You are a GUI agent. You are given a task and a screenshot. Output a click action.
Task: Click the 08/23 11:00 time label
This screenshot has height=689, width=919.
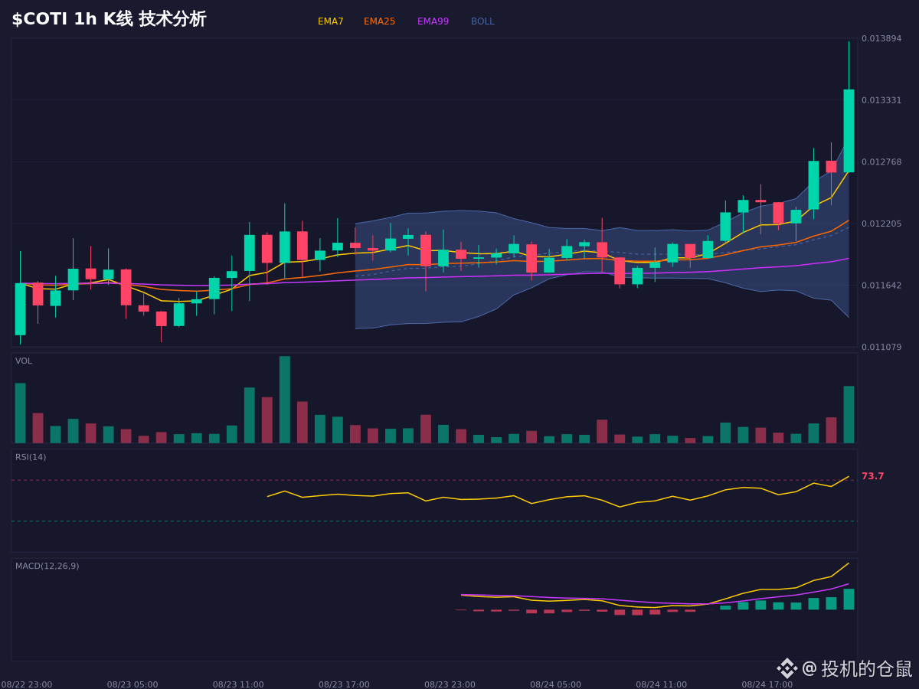point(238,684)
